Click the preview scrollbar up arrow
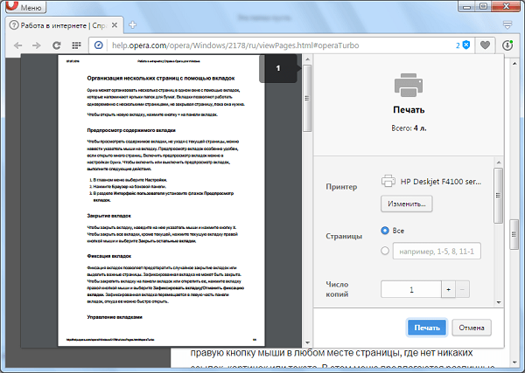This screenshot has width=525, height=373. click(307, 59)
